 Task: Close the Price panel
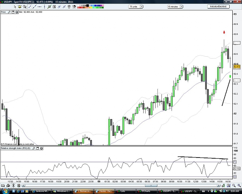(x=17, y=12)
